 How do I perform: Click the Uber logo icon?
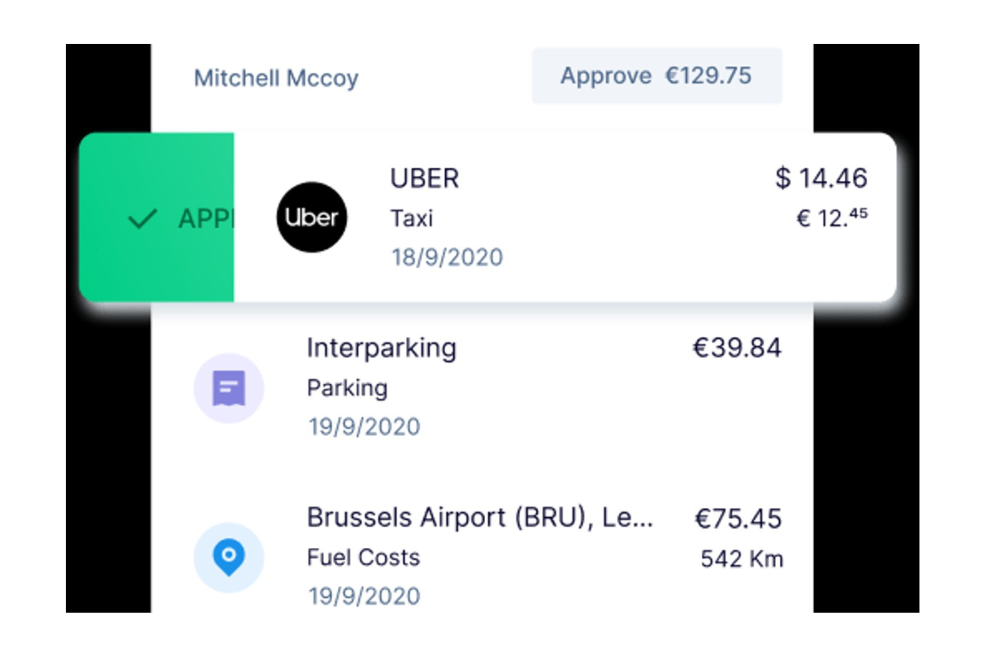(x=311, y=217)
